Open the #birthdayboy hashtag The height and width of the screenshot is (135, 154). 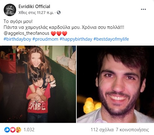tap(17, 39)
